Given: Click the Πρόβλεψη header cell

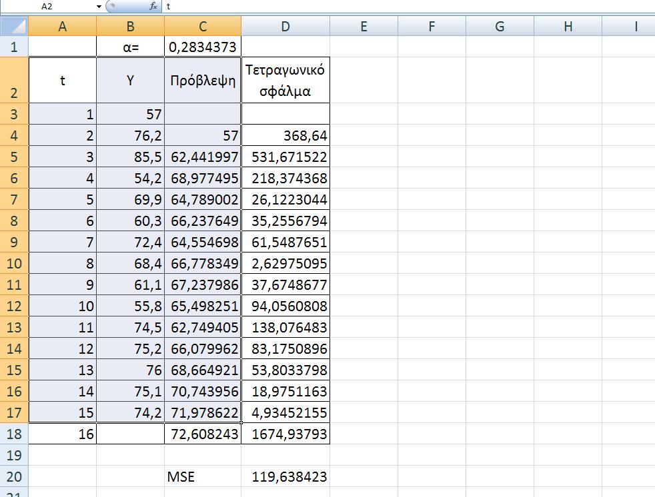Looking at the screenshot, I should [x=203, y=80].
